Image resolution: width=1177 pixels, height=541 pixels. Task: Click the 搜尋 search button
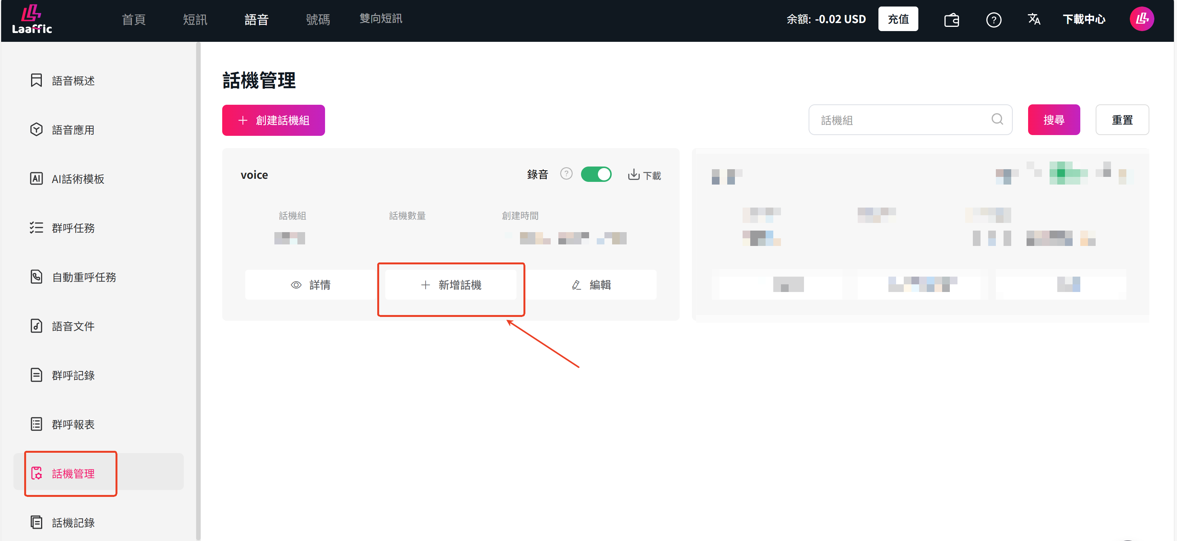1054,120
